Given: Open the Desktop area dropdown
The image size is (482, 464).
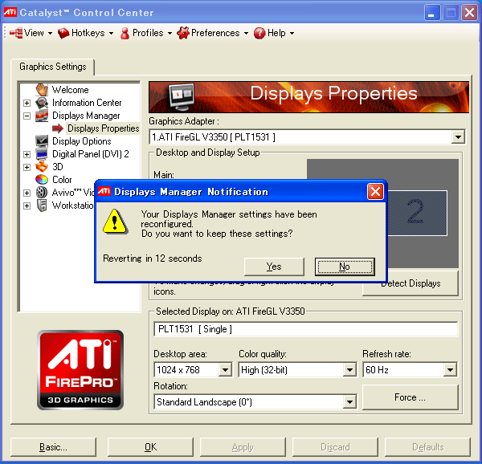Looking at the screenshot, I should pyautogui.click(x=225, y=370).
